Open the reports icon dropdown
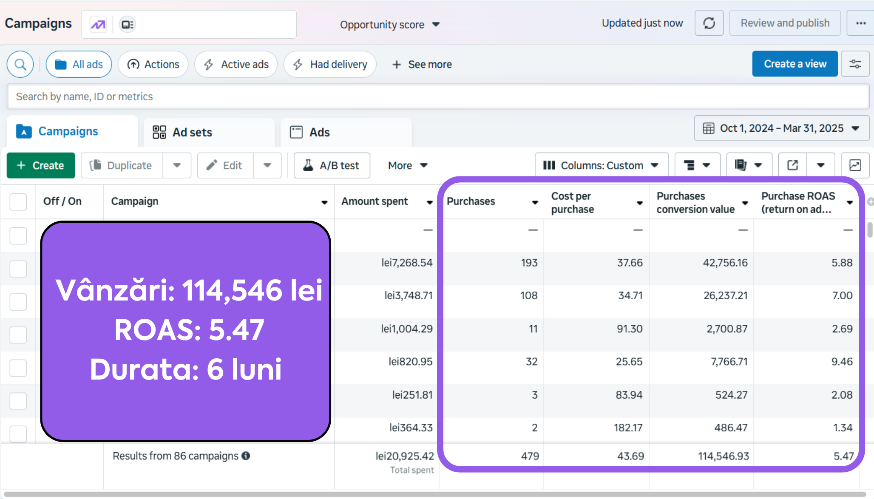Screen dimensions: 874x499 coord(749,165)
